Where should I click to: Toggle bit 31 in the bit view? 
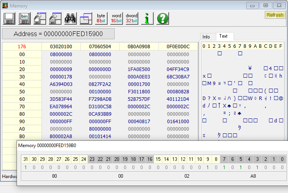click(x=26, y=159)
